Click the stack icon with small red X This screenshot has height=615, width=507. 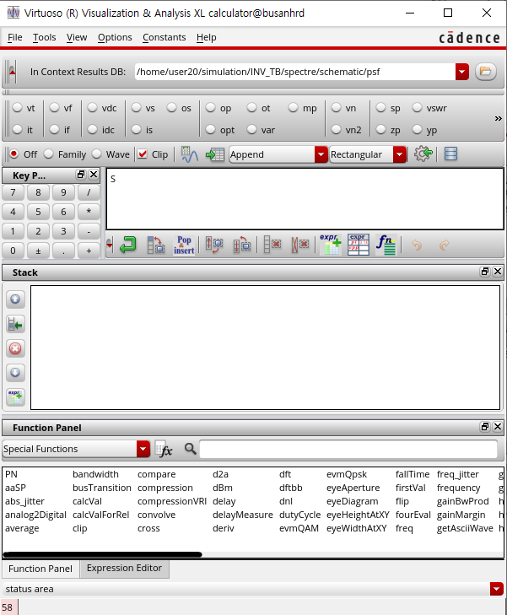(x=272, y=245)
